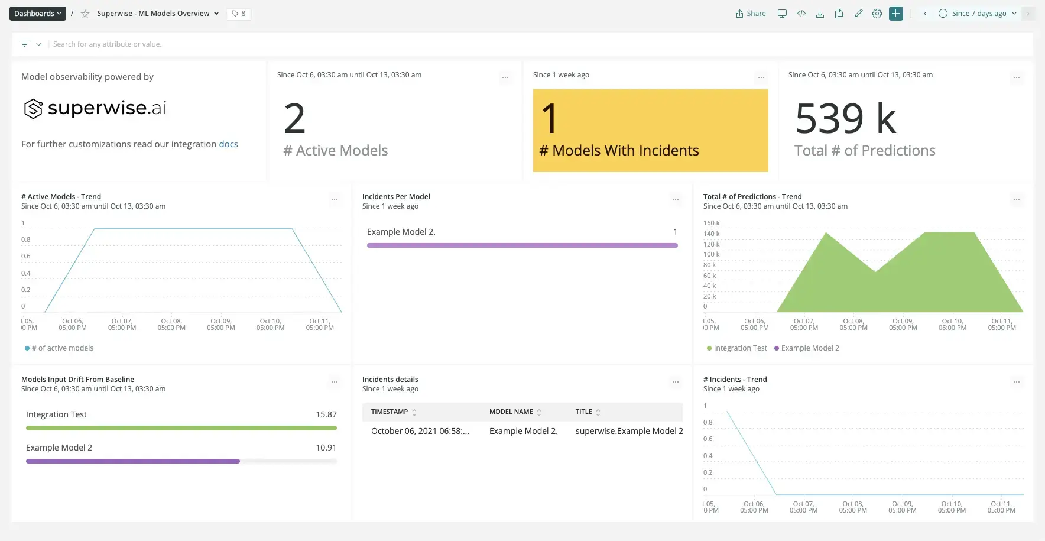The height and width of the screenshot is (541, 1045).
Task: Click the Share button
Action: click(751, 14)
